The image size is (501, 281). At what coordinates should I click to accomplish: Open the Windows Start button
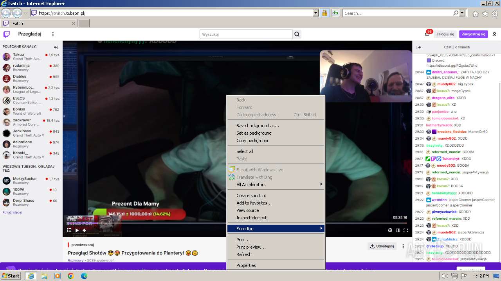pos(11,276)
